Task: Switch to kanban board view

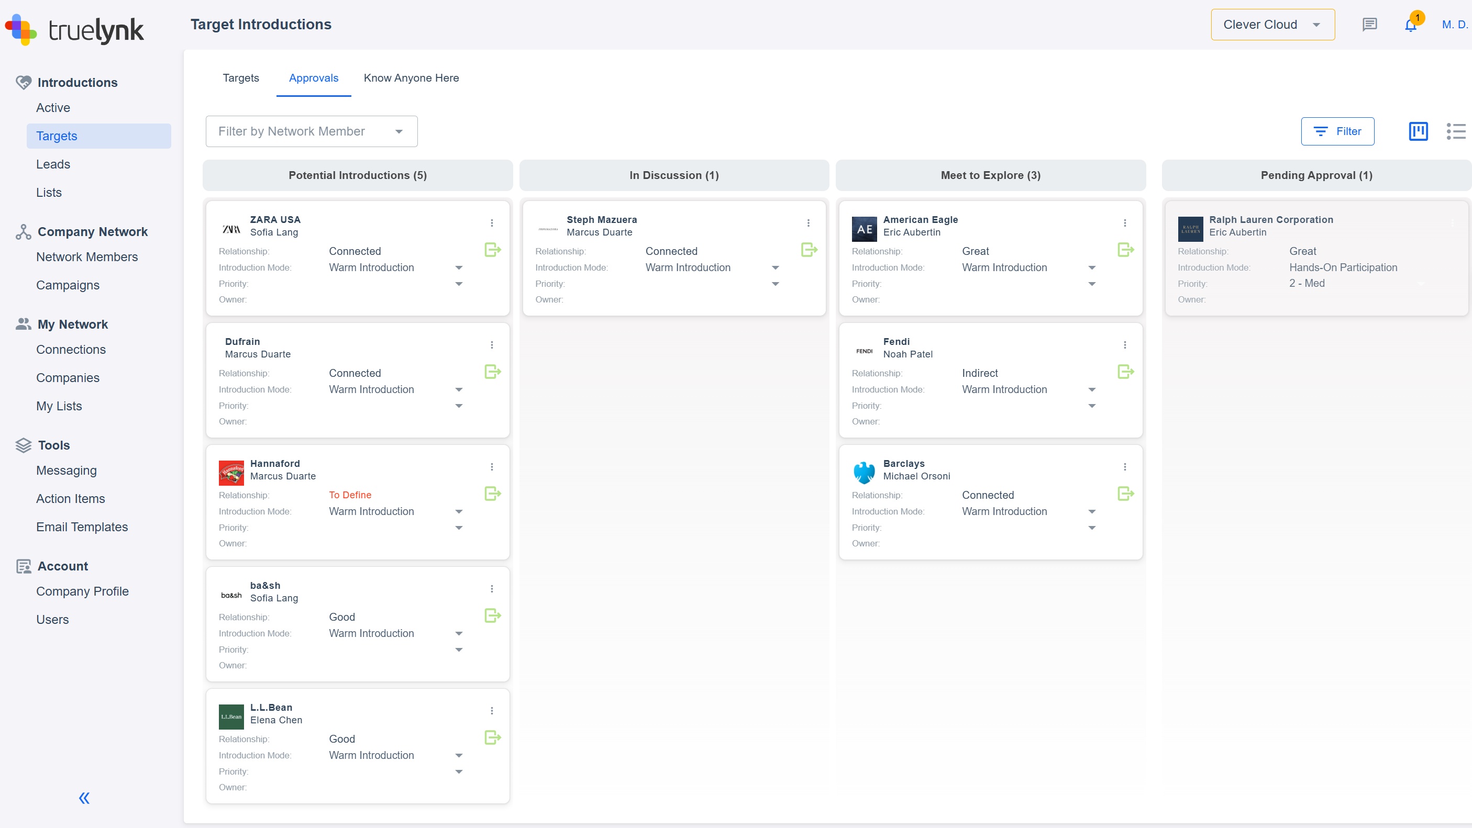Action: (x=1418, y=131)
